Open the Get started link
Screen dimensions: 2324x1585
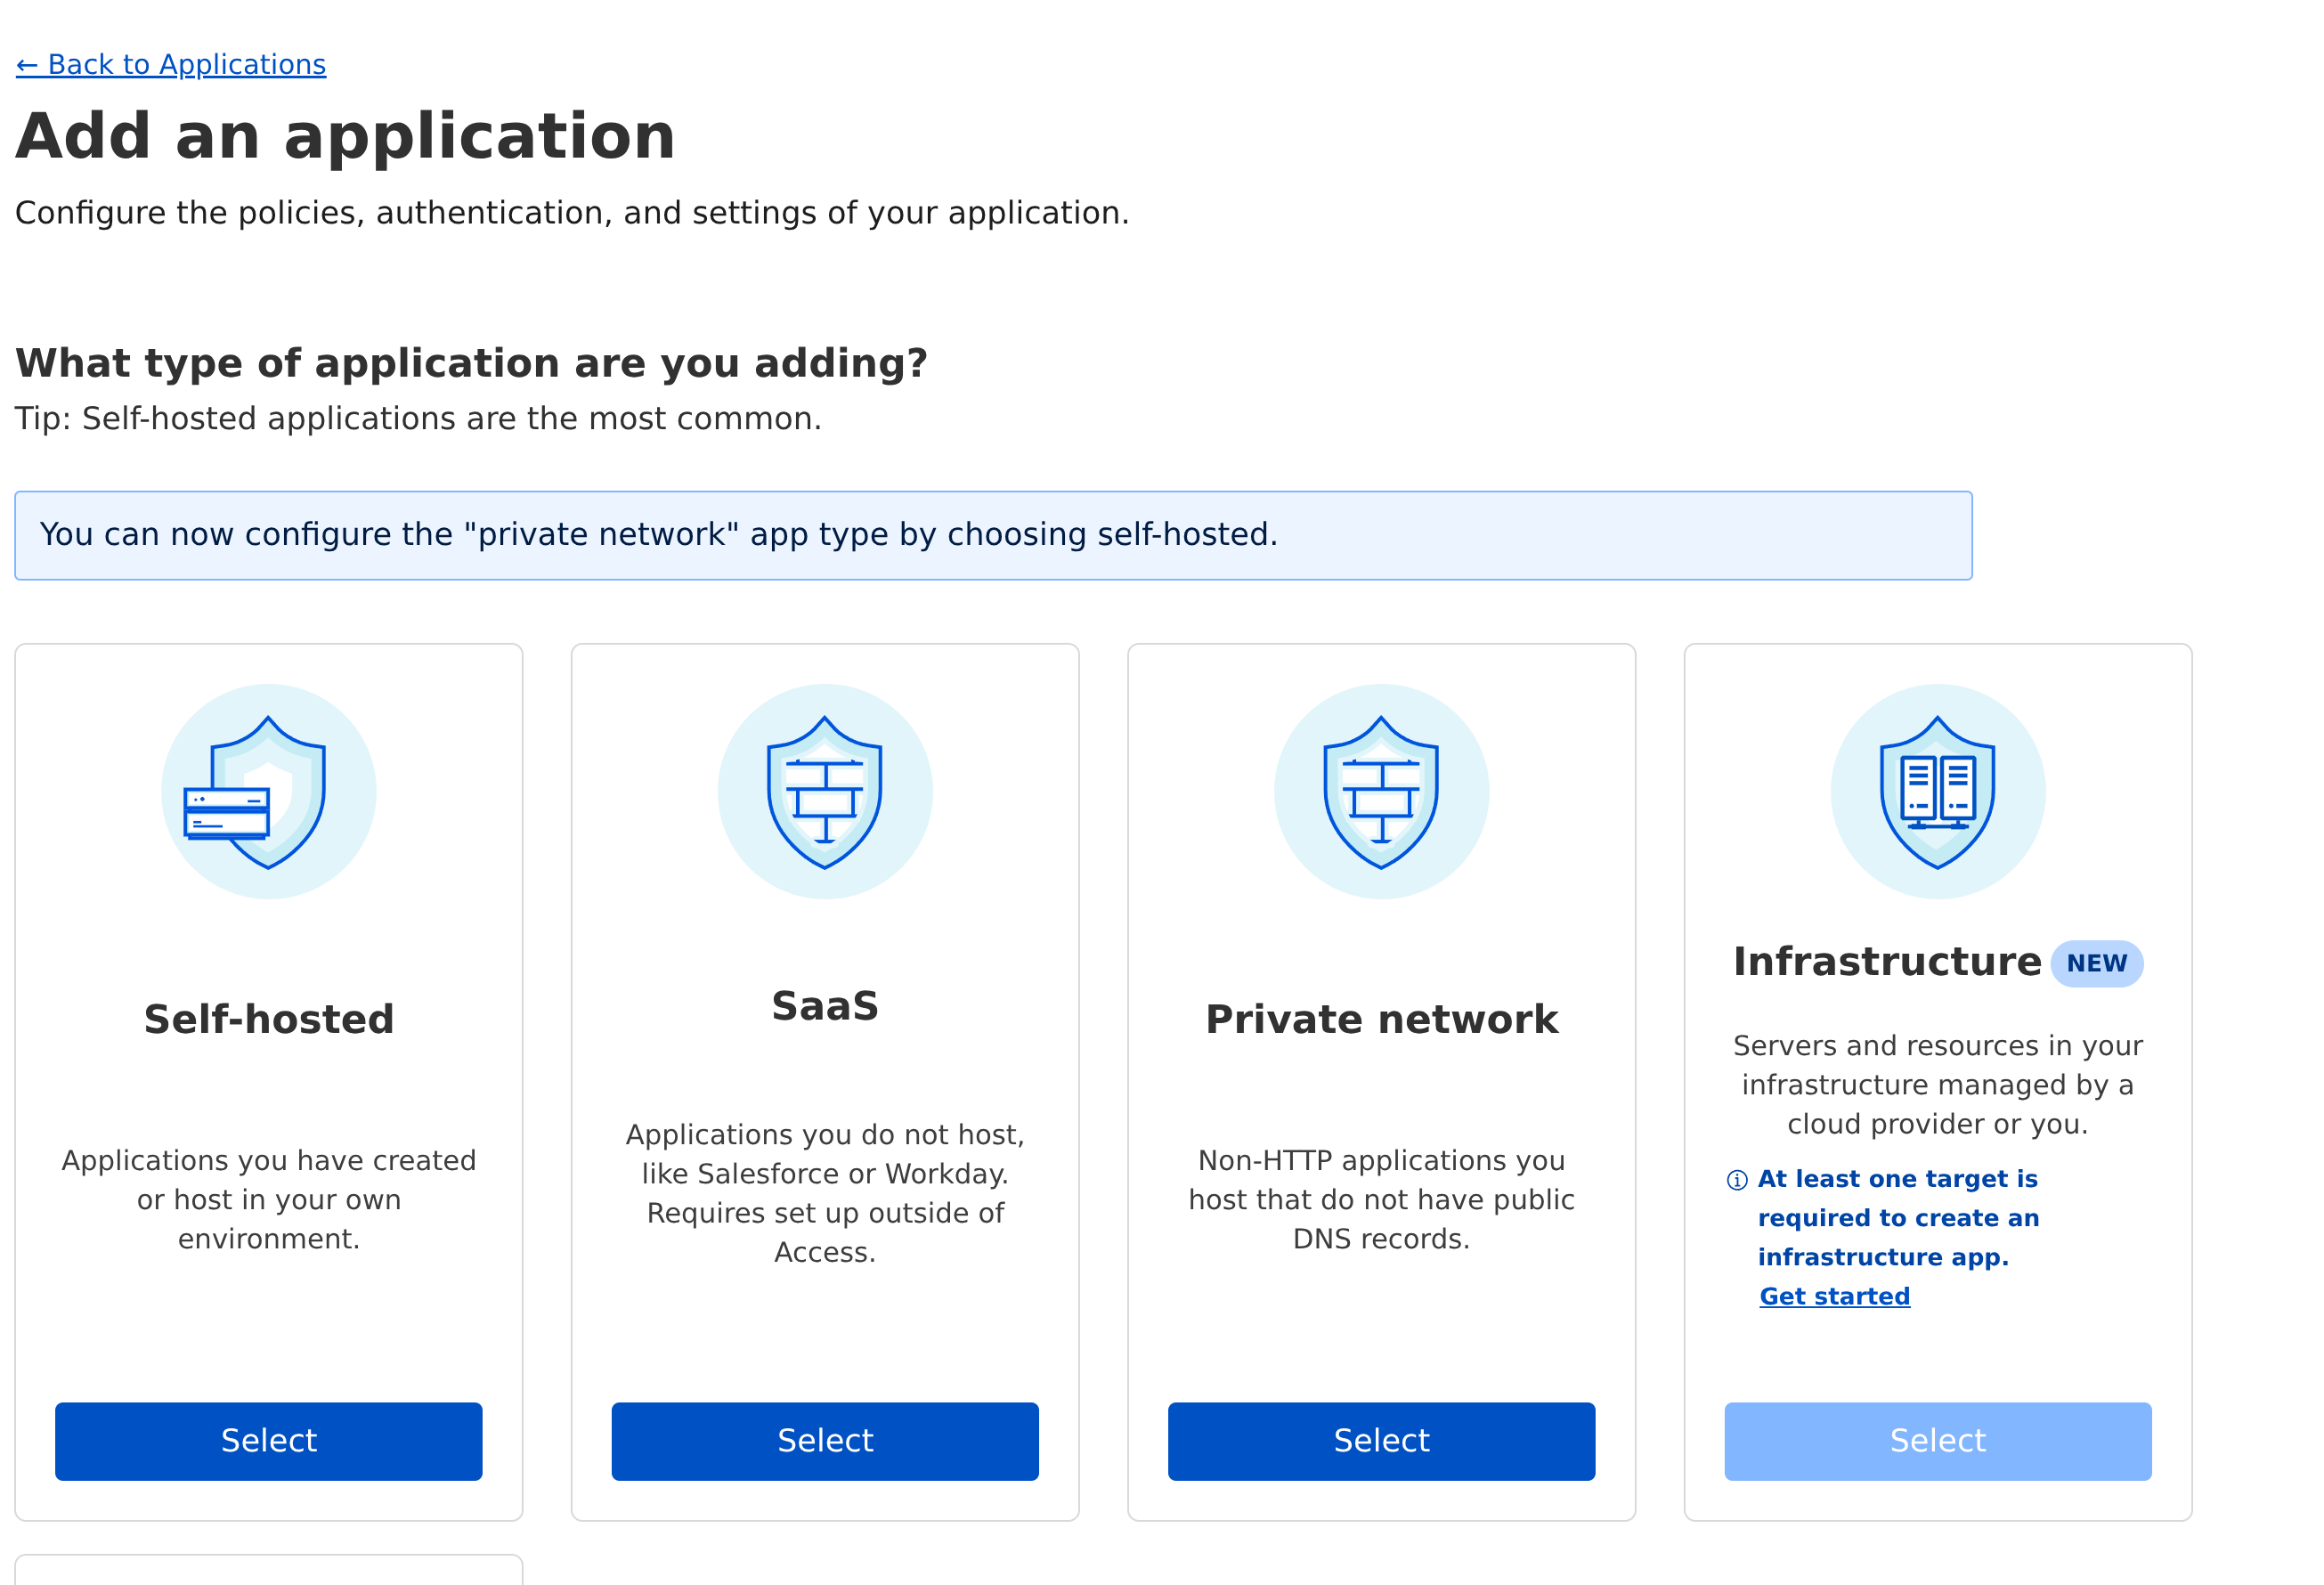1834,1296
